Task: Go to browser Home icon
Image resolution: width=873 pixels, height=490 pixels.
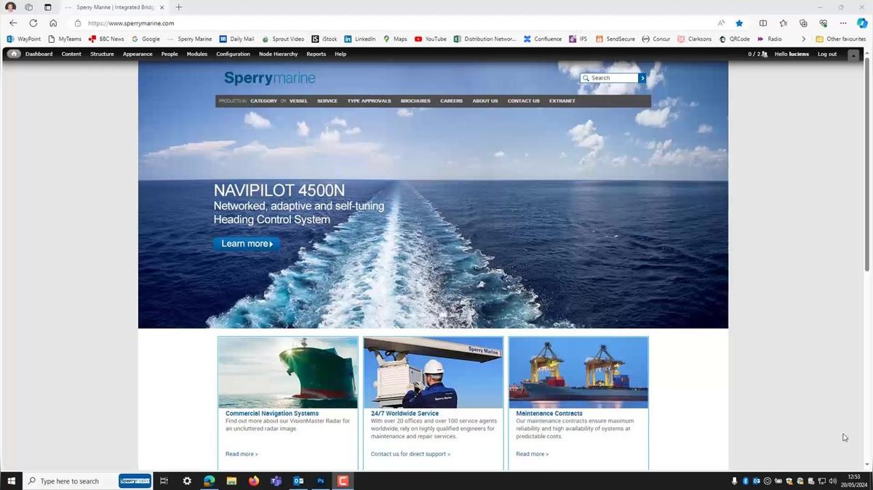Action: click(53, 23)
